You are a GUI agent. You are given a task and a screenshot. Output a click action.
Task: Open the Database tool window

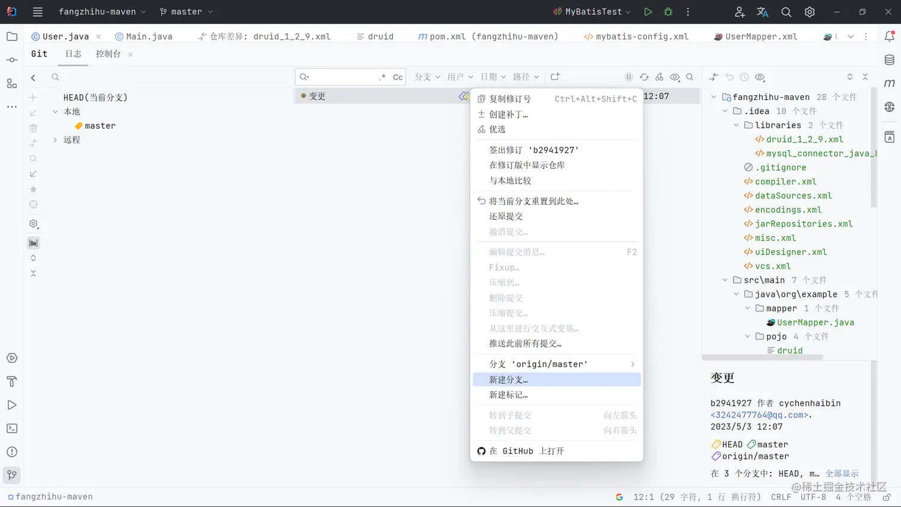coord(889,60)
